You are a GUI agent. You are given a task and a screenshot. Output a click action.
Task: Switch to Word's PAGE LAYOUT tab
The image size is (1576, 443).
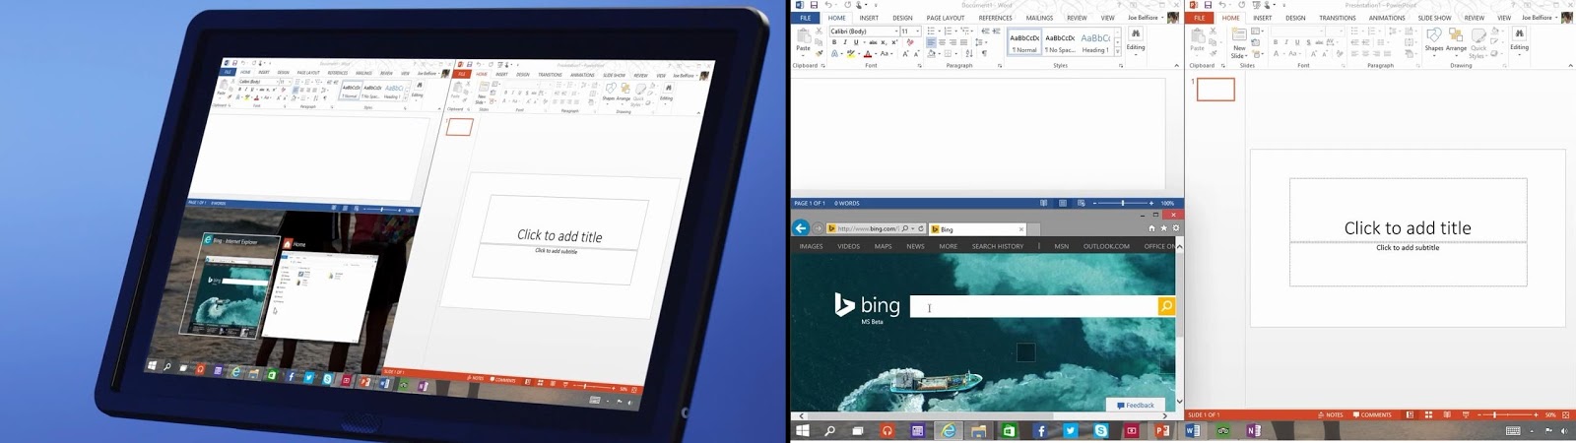point(946,18)
